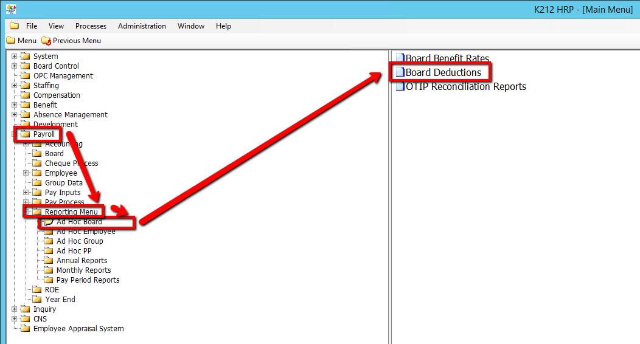Click the Year End folder icon
Image resolution: width=640 pixels, height=344 pixels.
click(x=37, y=300)
